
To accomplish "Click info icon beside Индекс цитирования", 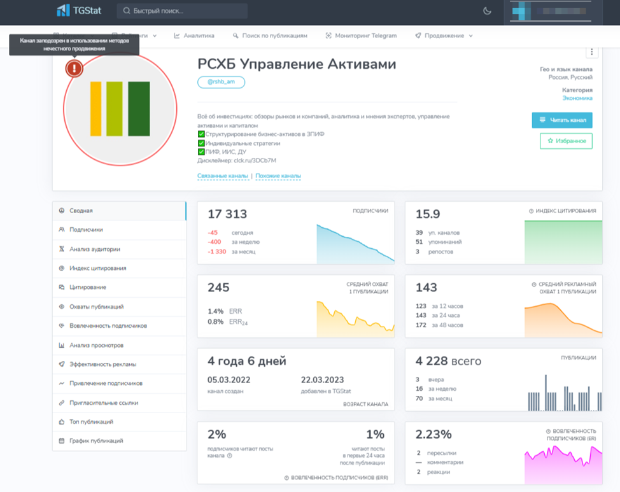I will (x=531, y=211).
